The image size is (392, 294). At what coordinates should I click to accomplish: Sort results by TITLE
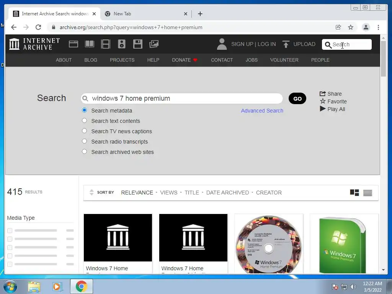[x=192, y=193]
